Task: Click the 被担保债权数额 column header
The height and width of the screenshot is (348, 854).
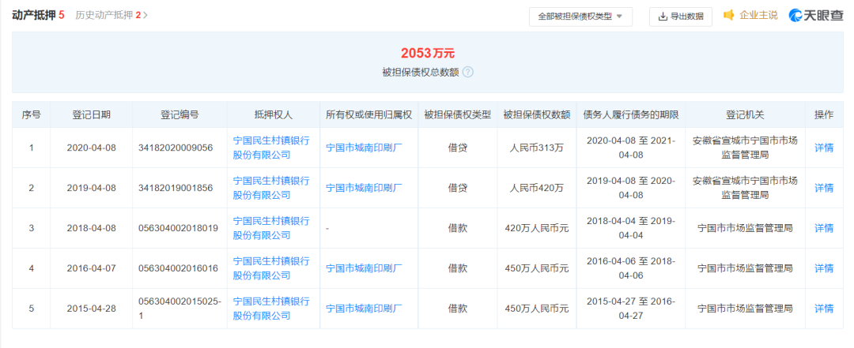Action: [x=536, y=115]
